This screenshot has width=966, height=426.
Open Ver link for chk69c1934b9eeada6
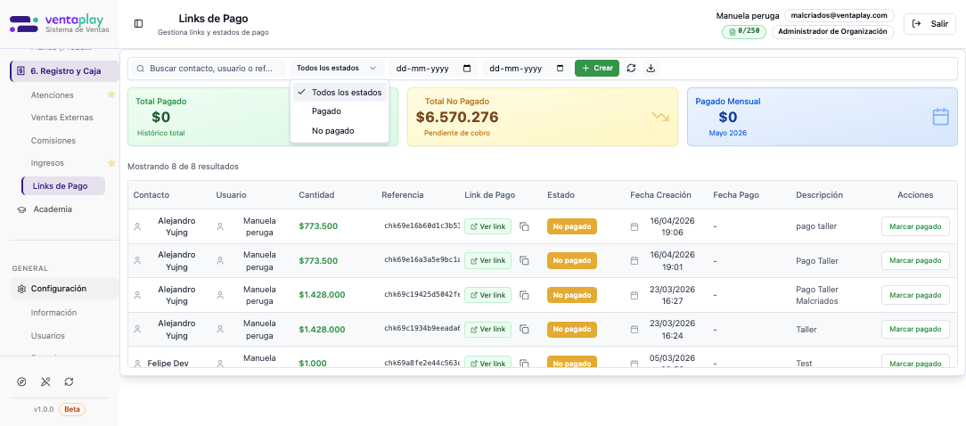pos(488,329)
